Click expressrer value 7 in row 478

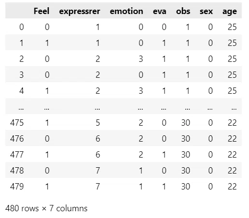[x=98, y=171]
